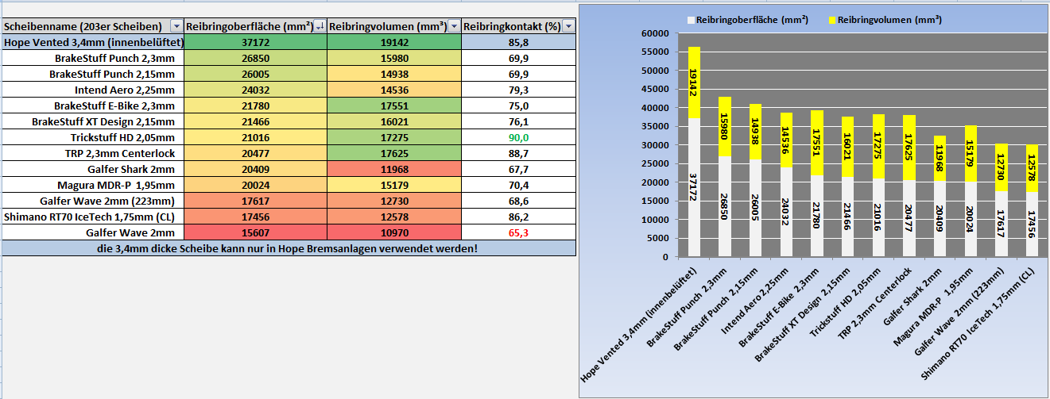
Task: Select table cell with volume value 17275
Action: (393, 137)
